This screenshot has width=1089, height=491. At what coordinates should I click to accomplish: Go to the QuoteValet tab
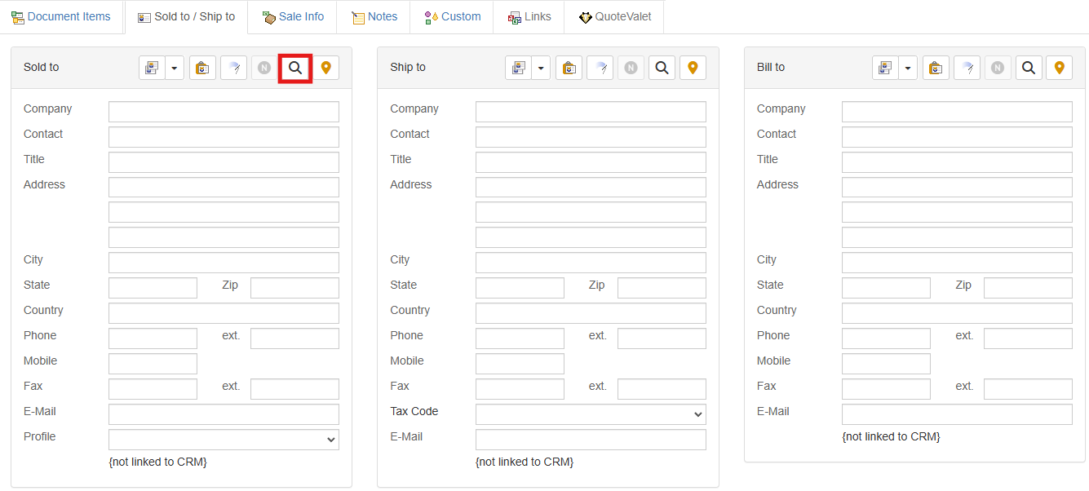point(614,17)
